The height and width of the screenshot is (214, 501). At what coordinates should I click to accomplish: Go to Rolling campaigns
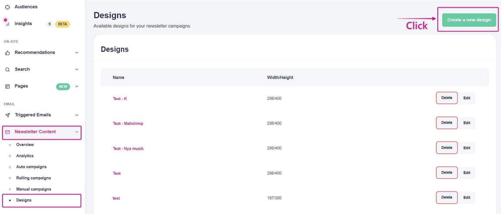33,178
